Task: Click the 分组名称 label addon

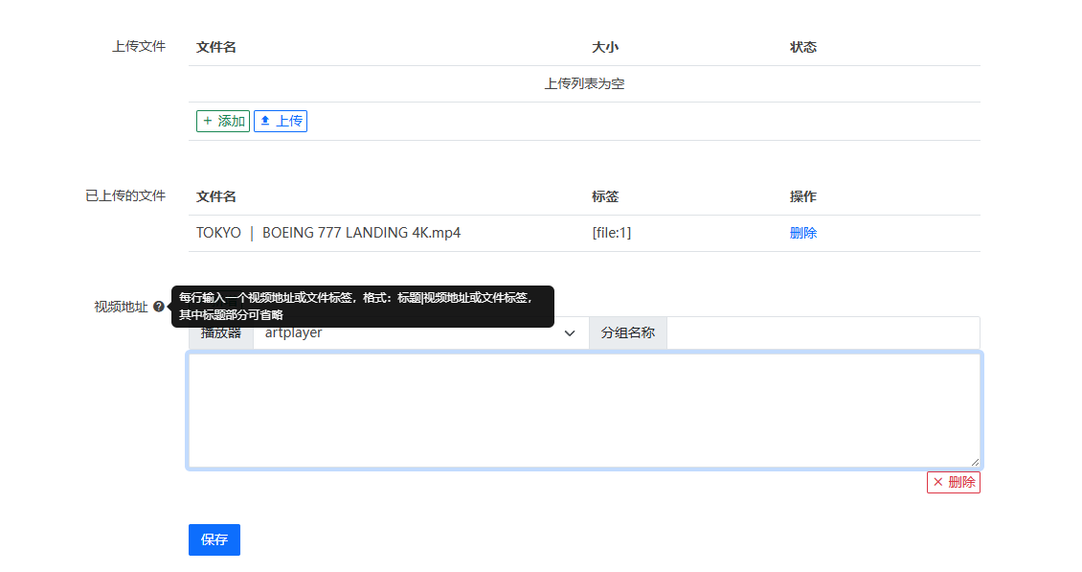Action: tap(627, 333)
